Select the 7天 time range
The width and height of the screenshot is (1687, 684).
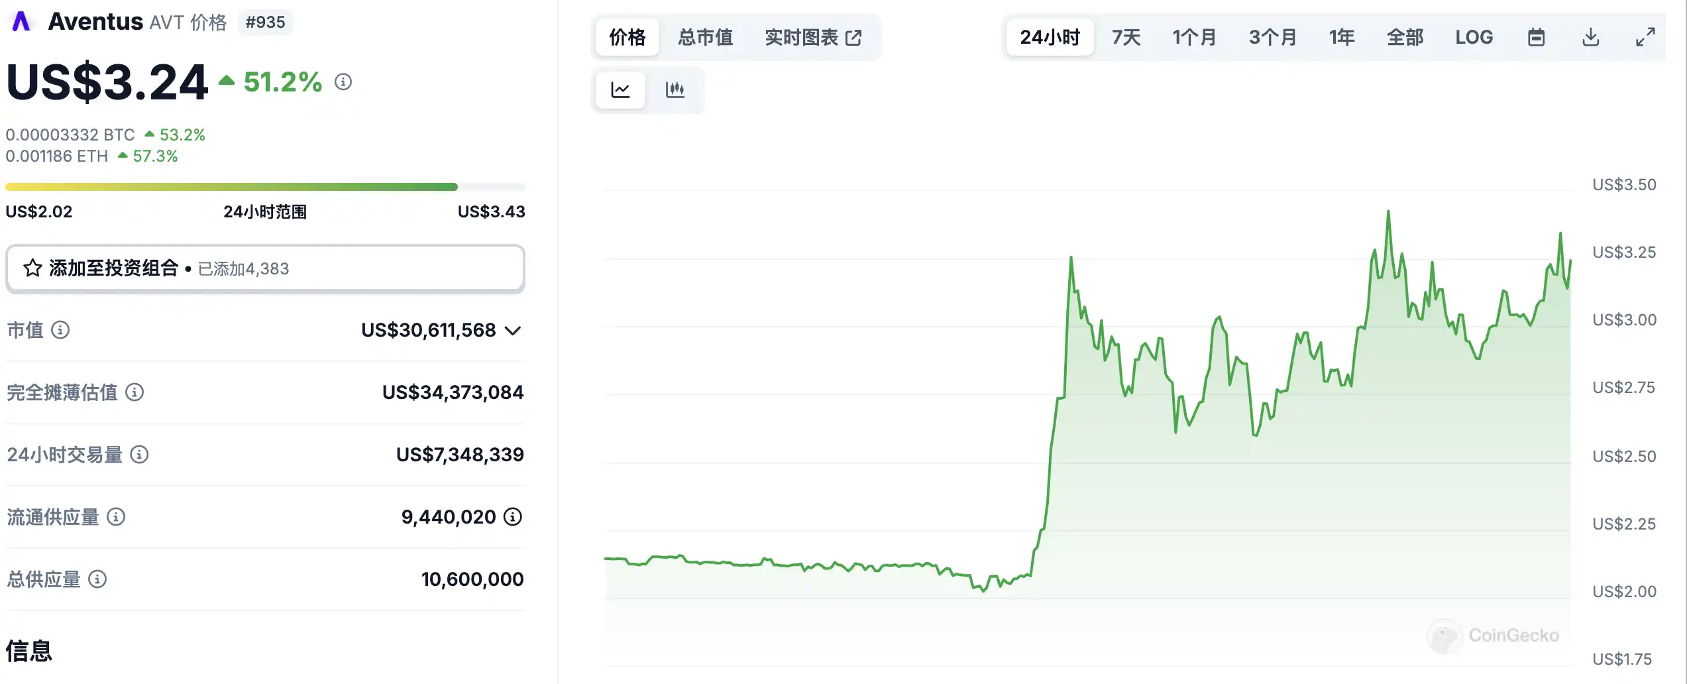coord(1126,37)
